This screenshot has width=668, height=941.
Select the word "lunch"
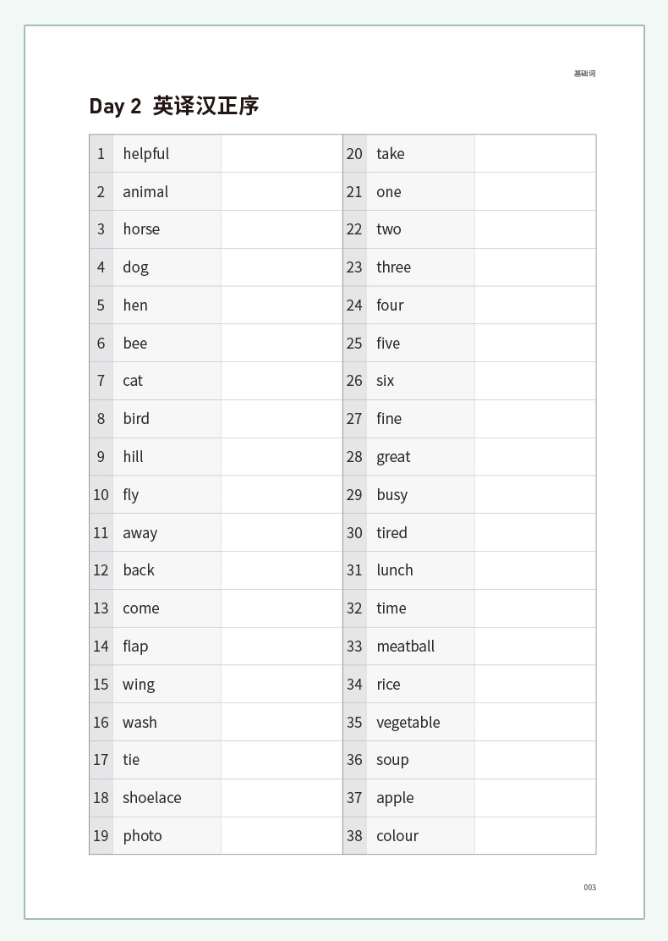(395, 570)
